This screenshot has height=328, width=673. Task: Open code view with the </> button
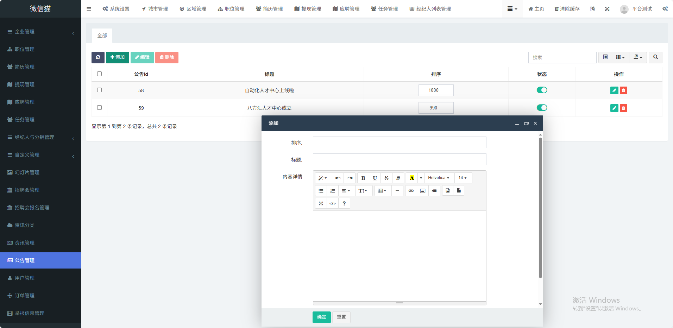(332, 203)
